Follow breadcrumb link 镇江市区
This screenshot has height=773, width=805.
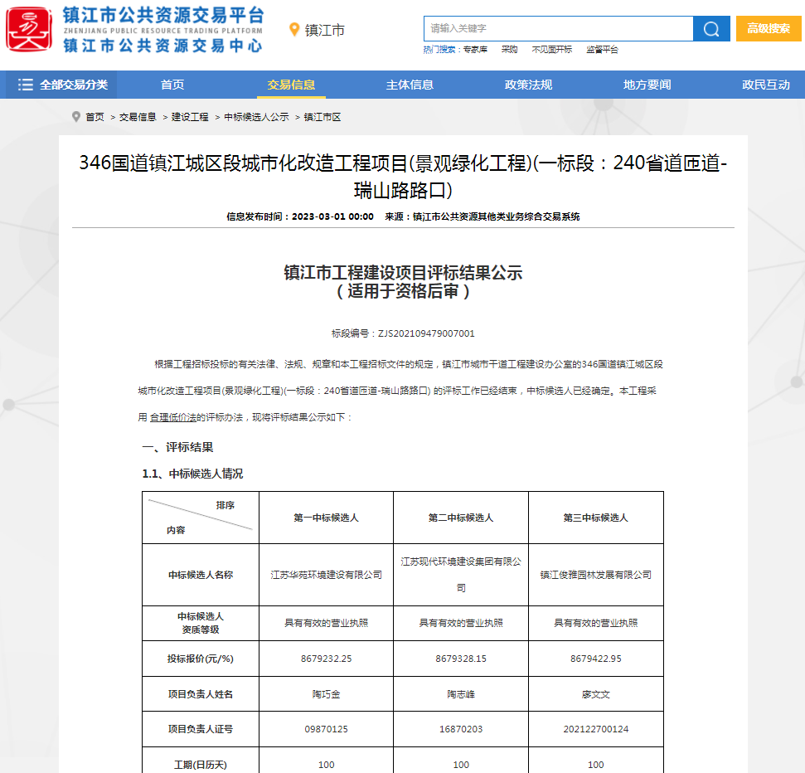pos(322,117)
